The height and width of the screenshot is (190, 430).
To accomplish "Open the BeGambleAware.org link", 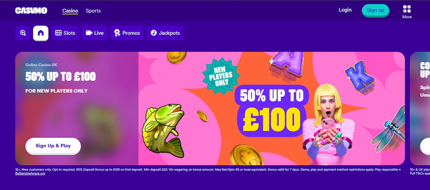I will click(x=30, y=174).
